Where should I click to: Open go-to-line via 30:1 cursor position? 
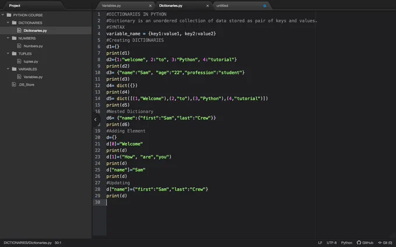click(58, 243)
